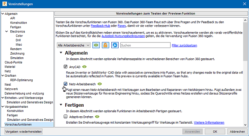Open the Misc settings page
249x136 pixels.
click(x=19, y=45)
